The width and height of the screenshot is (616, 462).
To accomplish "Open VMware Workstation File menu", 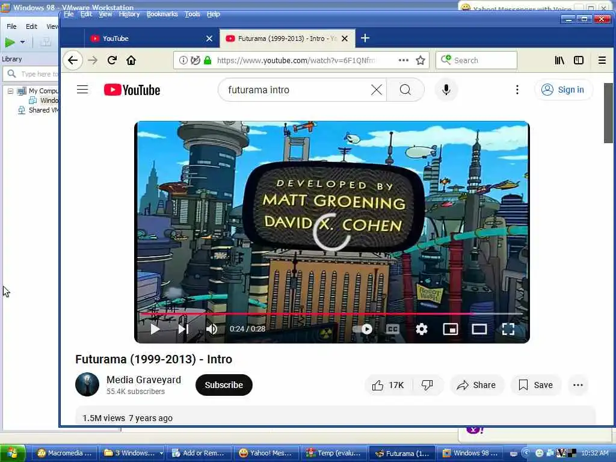I will (11, 26).
